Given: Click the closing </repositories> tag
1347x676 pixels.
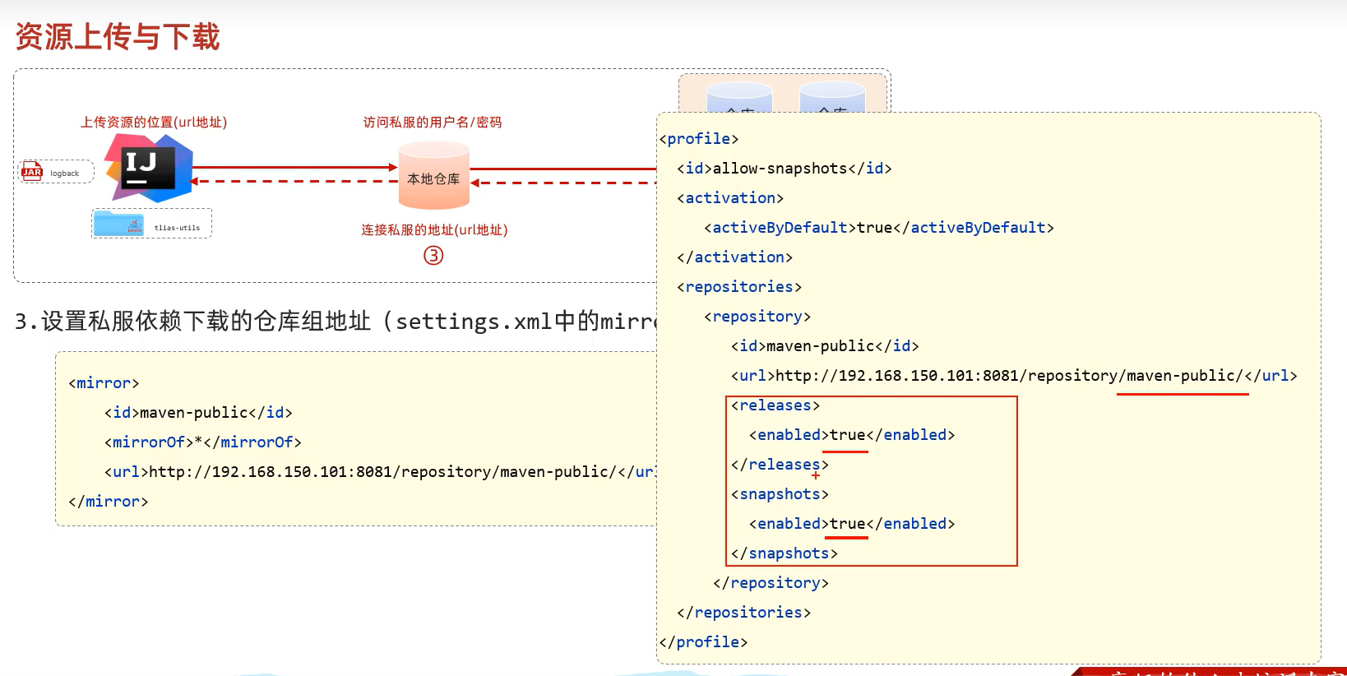Looking at the screenshot, I should 743,613.
